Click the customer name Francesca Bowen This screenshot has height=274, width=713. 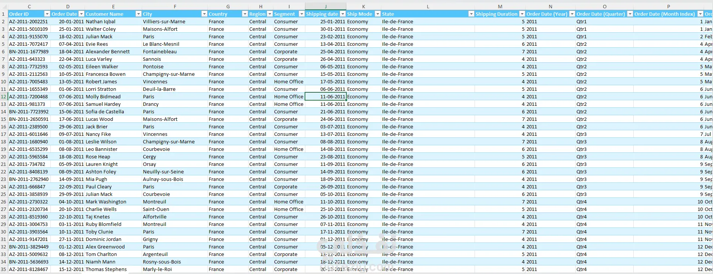coord(106,74)
